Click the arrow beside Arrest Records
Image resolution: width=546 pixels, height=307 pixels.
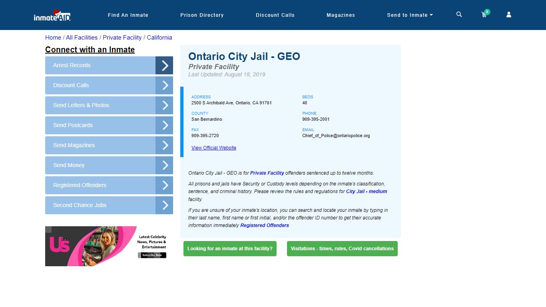(x=164, y=65)
